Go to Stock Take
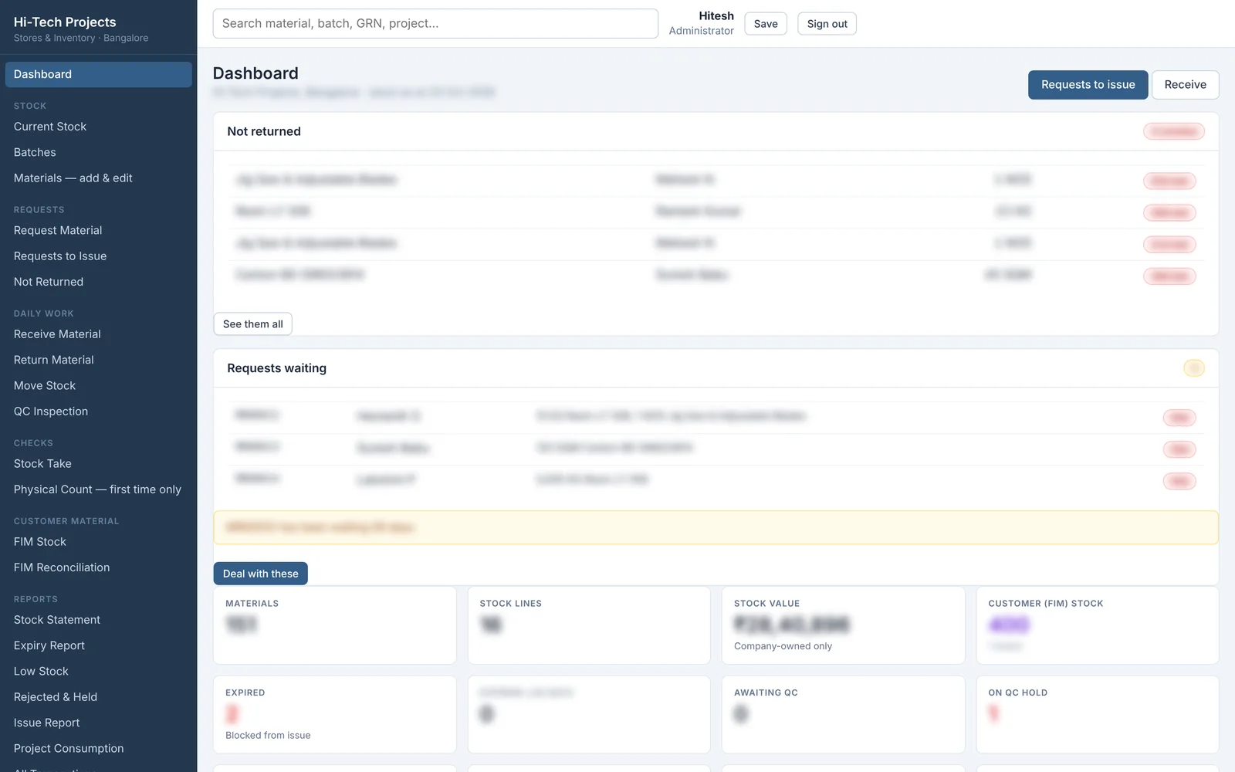This screenshot has height=772, width=1235. [98, 464]
